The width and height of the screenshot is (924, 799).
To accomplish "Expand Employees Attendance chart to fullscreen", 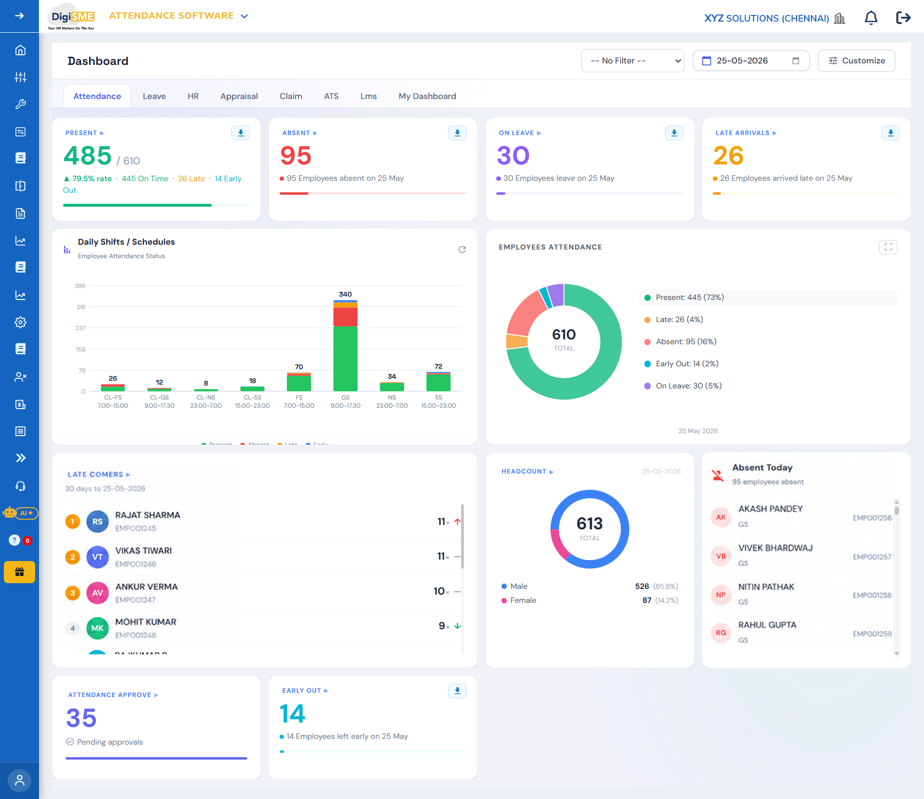I will pyautogui.click(x=888, y=247).
